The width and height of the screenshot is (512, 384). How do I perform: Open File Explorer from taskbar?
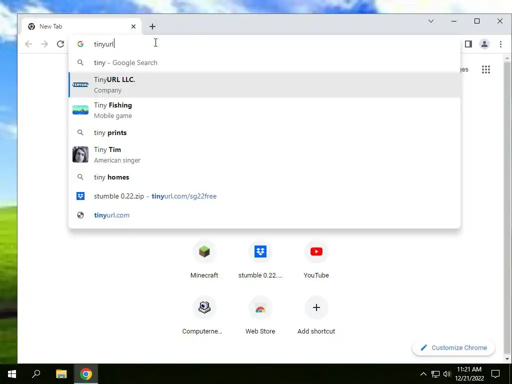61,374
